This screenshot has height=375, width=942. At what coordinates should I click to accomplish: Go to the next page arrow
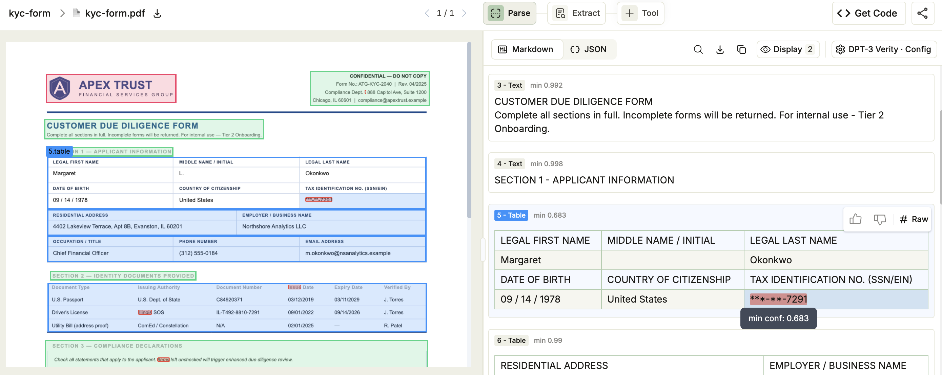tap(464, 14)
